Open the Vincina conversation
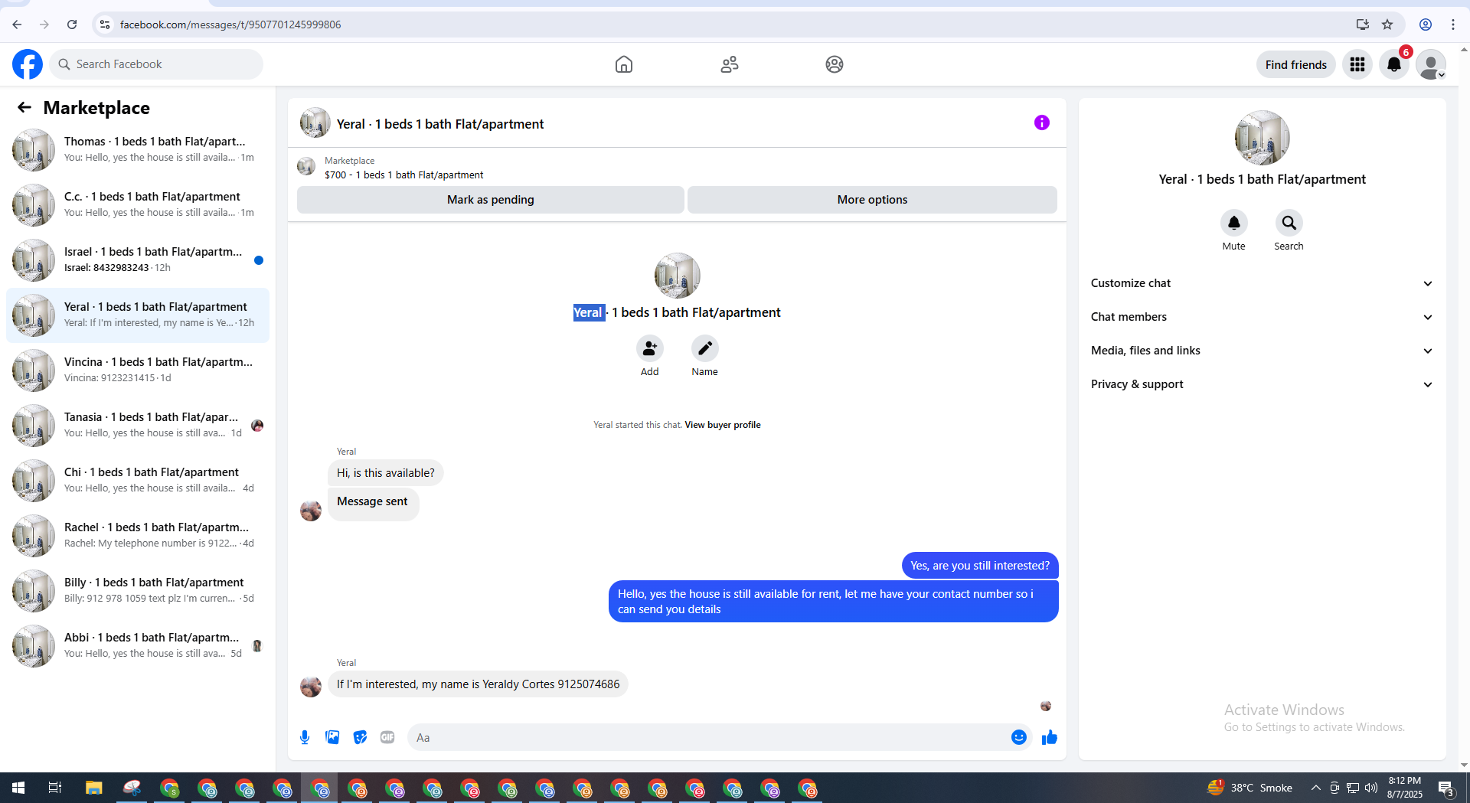This screenshot has width=1470, height=803. 138,370
